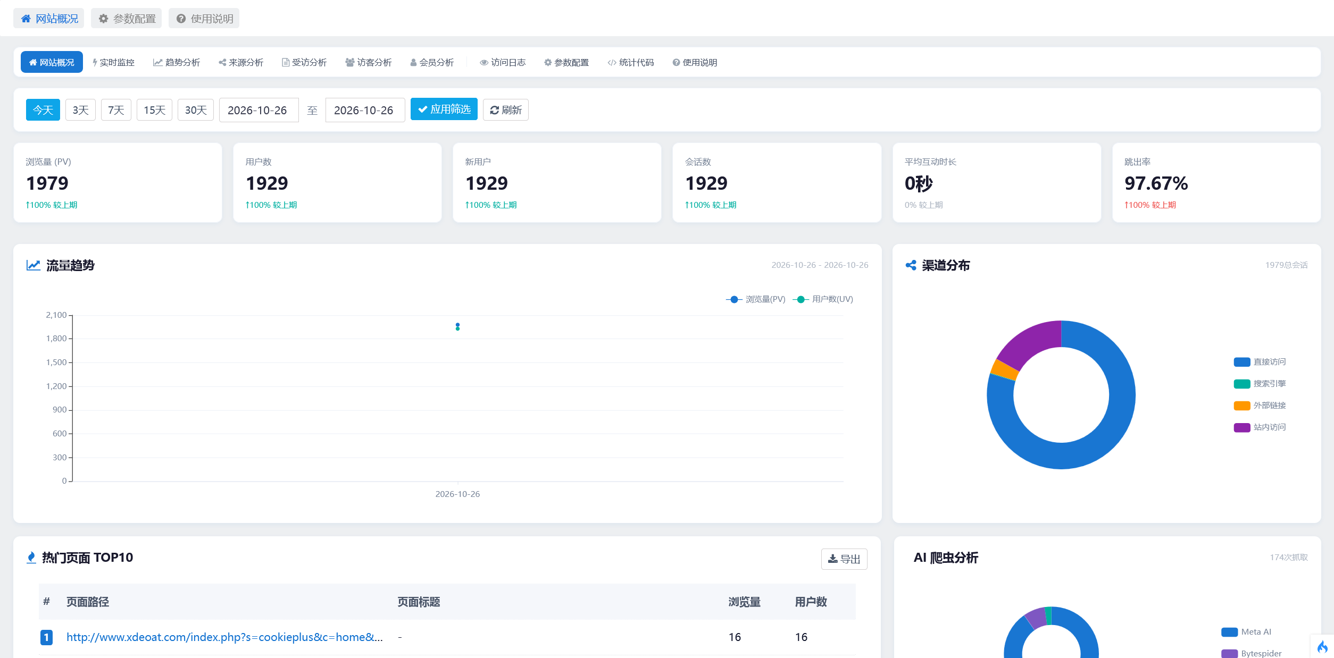The height and width of the screenshot is (658, 1334).
Task: Click the 热门页面 TOP10 flame icon
Action: tap(31, 558)
